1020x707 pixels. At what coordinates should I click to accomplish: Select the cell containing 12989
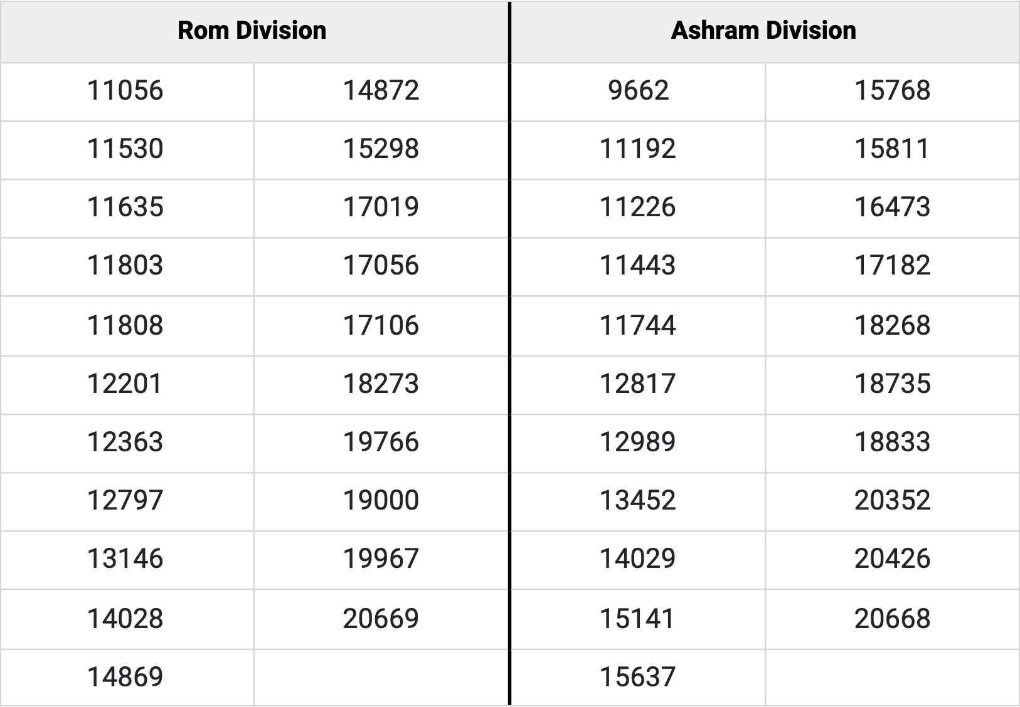638,444
